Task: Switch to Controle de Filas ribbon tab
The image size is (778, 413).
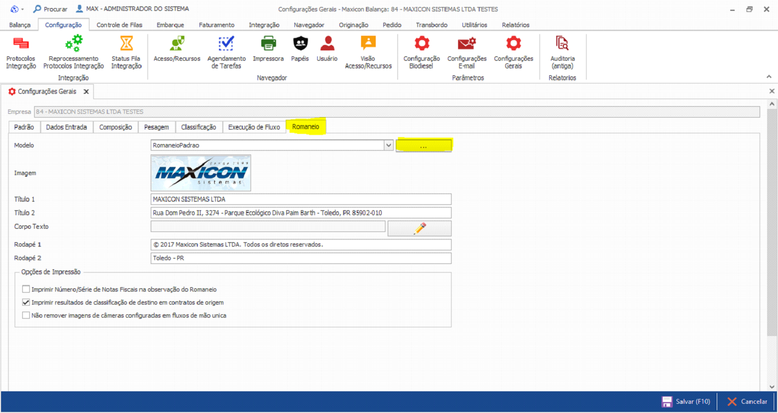Action: pos(119,25)
